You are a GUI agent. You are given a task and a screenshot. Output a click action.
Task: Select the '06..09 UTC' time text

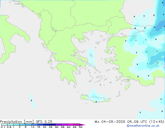(137, 122)
